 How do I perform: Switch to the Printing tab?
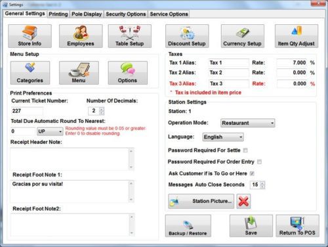[58, 14]
